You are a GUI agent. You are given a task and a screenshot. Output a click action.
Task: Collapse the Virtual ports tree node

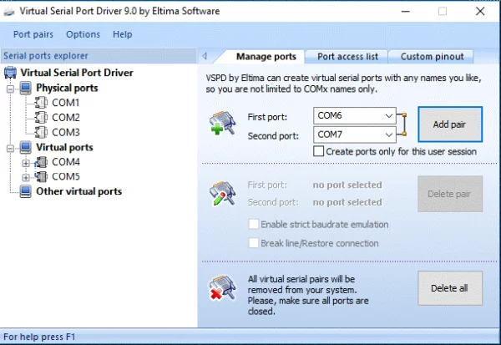[x=10, y=149]
